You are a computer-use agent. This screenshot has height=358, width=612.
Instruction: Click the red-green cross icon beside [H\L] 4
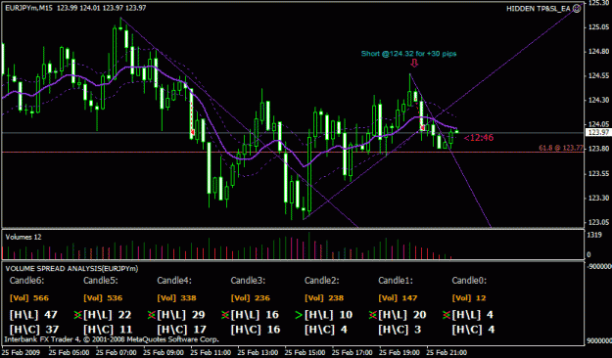click(447, 315)
